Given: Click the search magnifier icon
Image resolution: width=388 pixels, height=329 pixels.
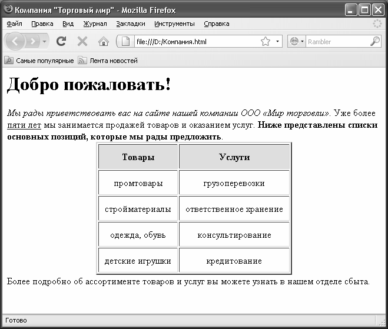Looking at the screenshot, I should pos(374,41).
